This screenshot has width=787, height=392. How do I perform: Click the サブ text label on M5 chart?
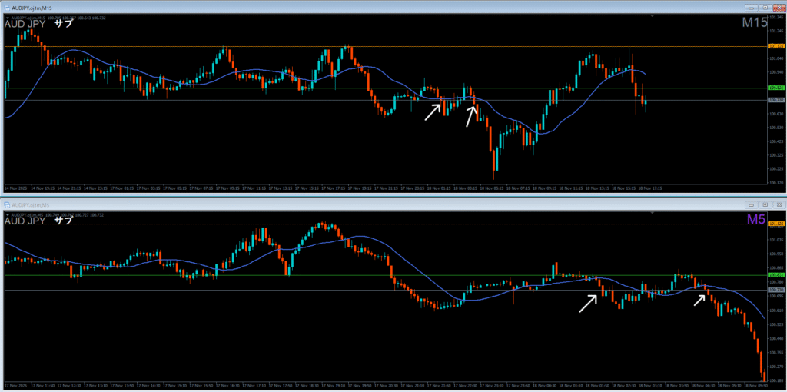(64, 221)
